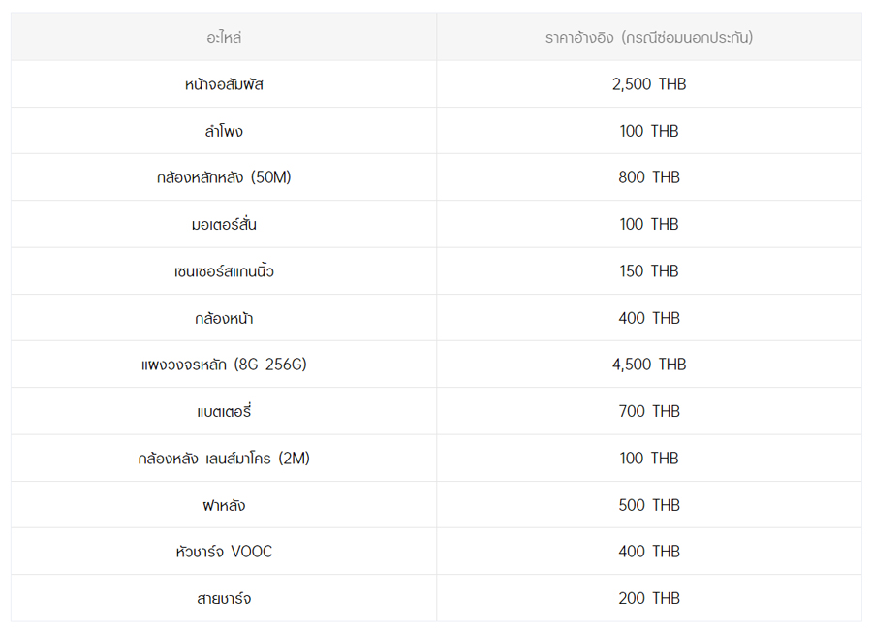Click the 2,500 THB price cell
This screenshot has height=634, width=872.
(x=648, y=84)
